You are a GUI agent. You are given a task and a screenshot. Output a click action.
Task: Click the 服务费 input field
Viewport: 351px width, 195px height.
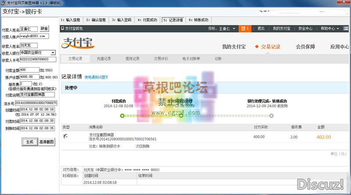click(26, 84)
